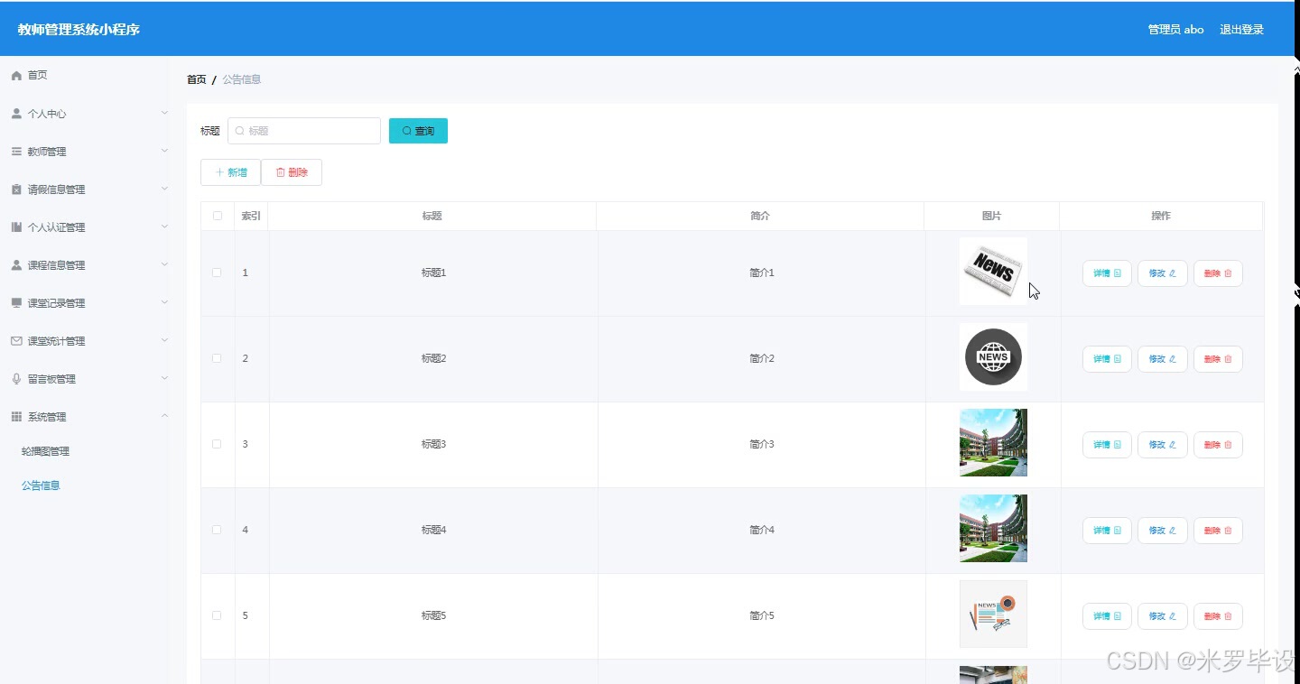Screen dimensions: 1300x684
Task: Open 详情 for row 标题3
Action: [x=1107, y=445]
